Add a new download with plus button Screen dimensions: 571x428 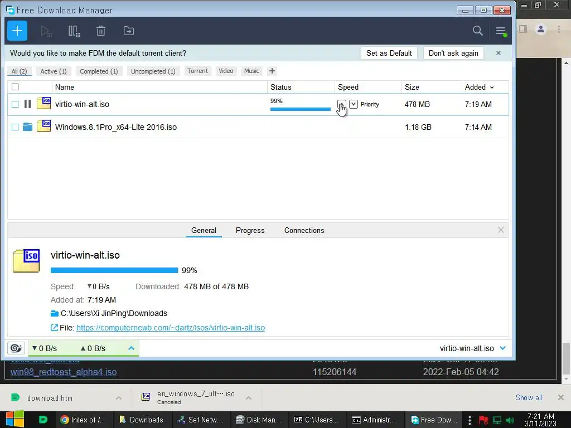(x=17, y=31)
